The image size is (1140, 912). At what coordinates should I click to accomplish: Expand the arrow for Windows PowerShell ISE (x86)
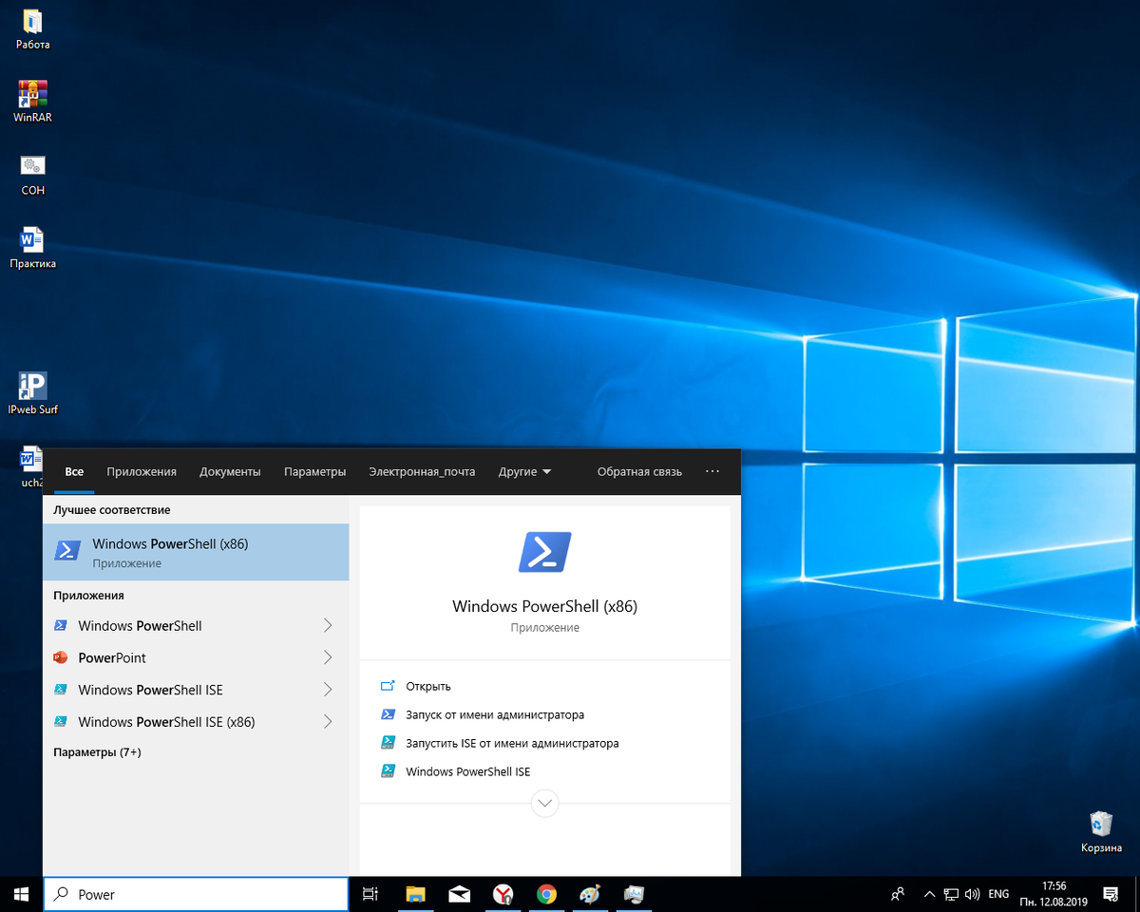tap(328, 722)
